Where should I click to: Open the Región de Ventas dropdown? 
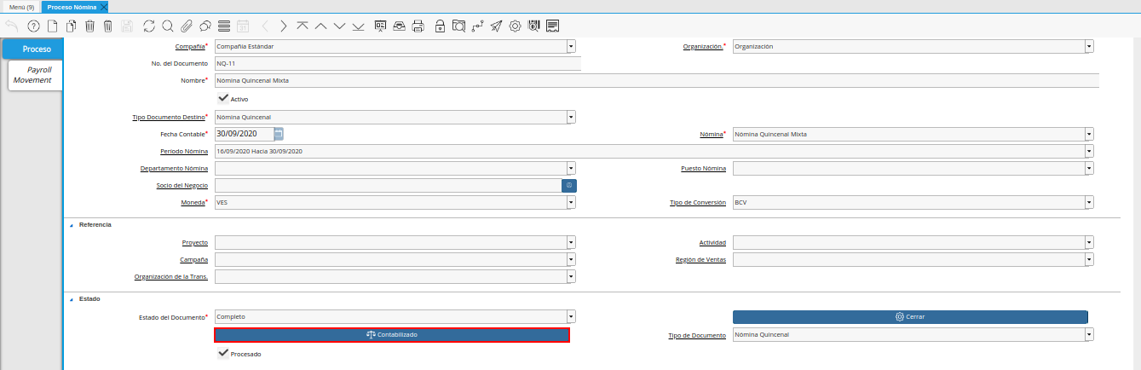(x=1089, y=259)
